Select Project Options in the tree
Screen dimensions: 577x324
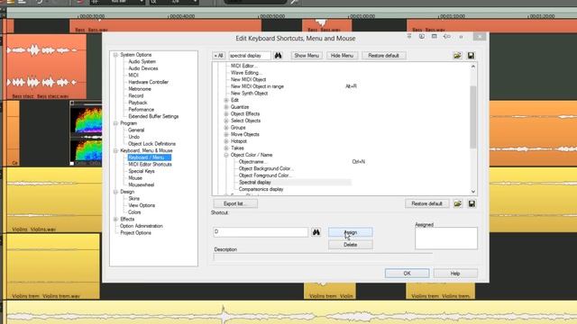point(135,233)
